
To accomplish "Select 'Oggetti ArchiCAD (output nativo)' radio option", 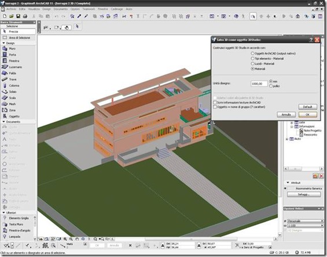I will [252, 53].
